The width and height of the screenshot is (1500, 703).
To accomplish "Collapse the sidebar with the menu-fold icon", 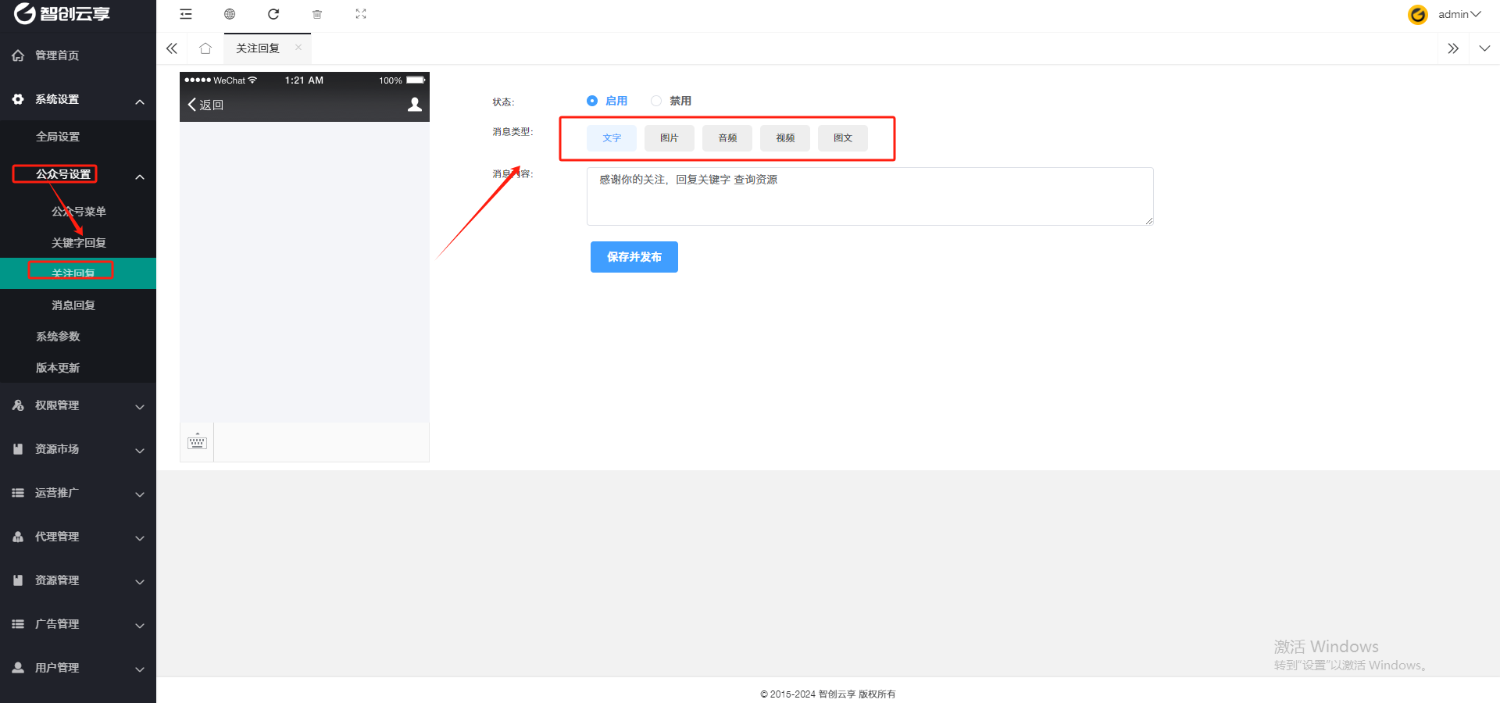I will point(186,14).
